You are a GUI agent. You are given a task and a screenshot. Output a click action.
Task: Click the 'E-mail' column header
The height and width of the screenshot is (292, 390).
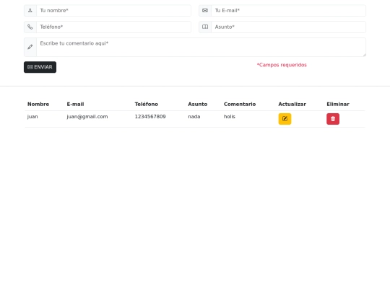[75, 105]
